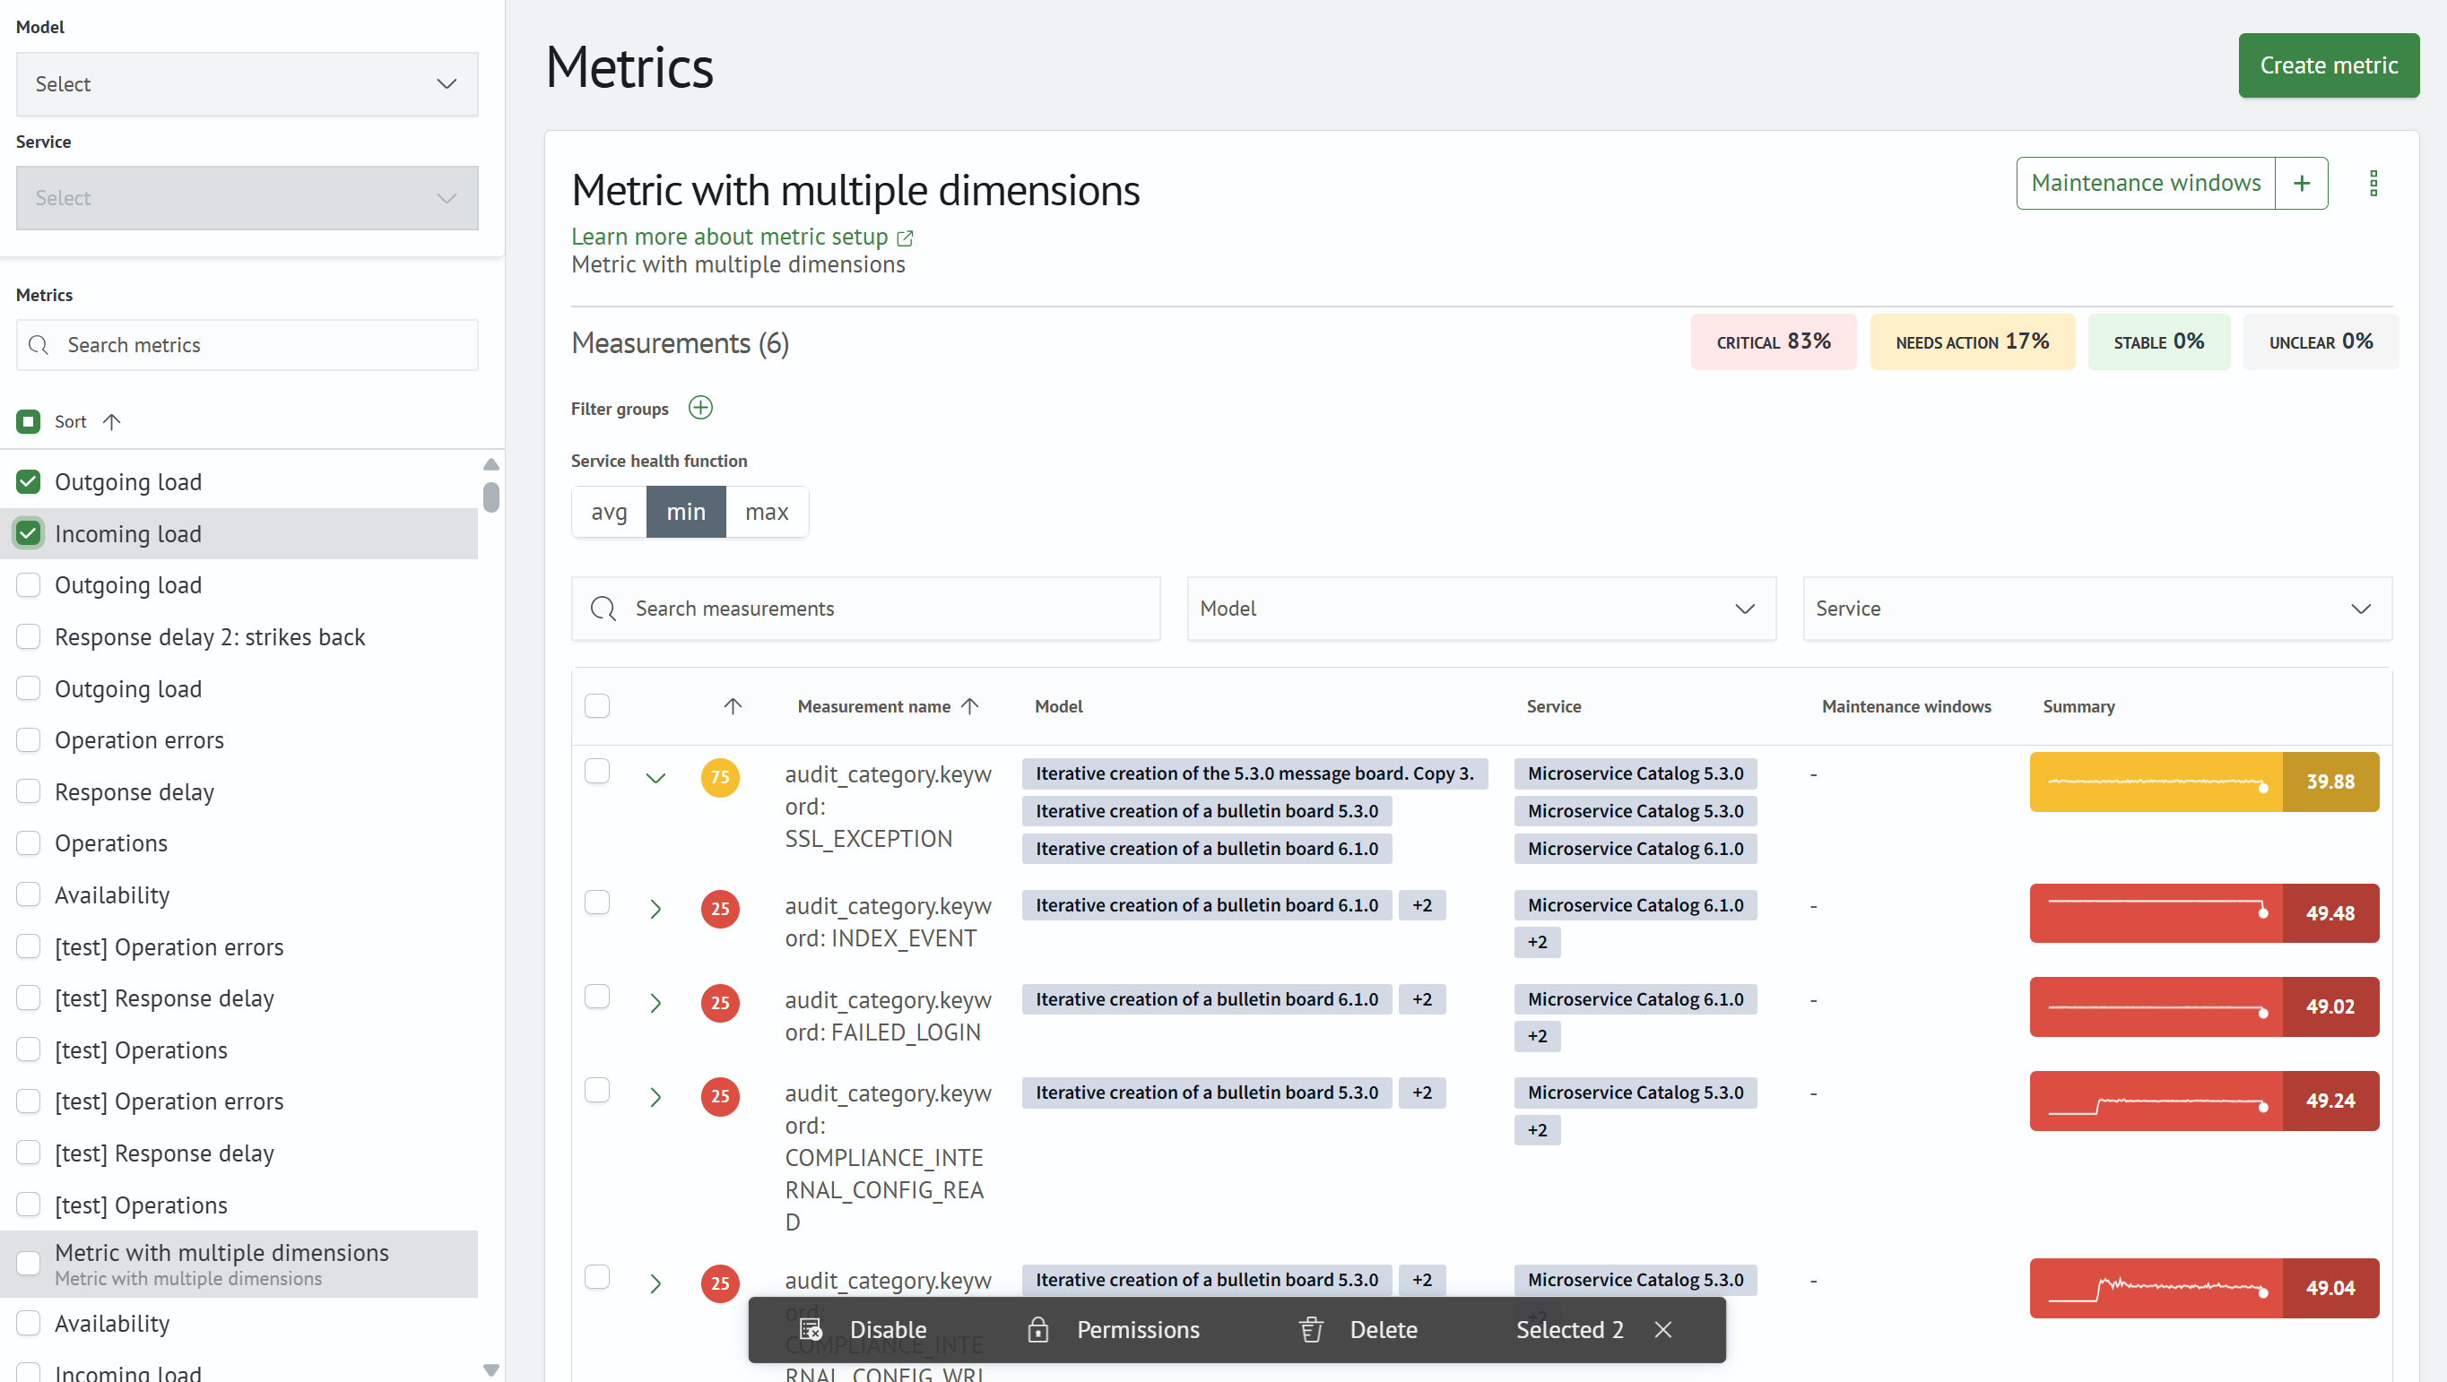
Task: Click the Create metric button
Action: [2329, 65]
